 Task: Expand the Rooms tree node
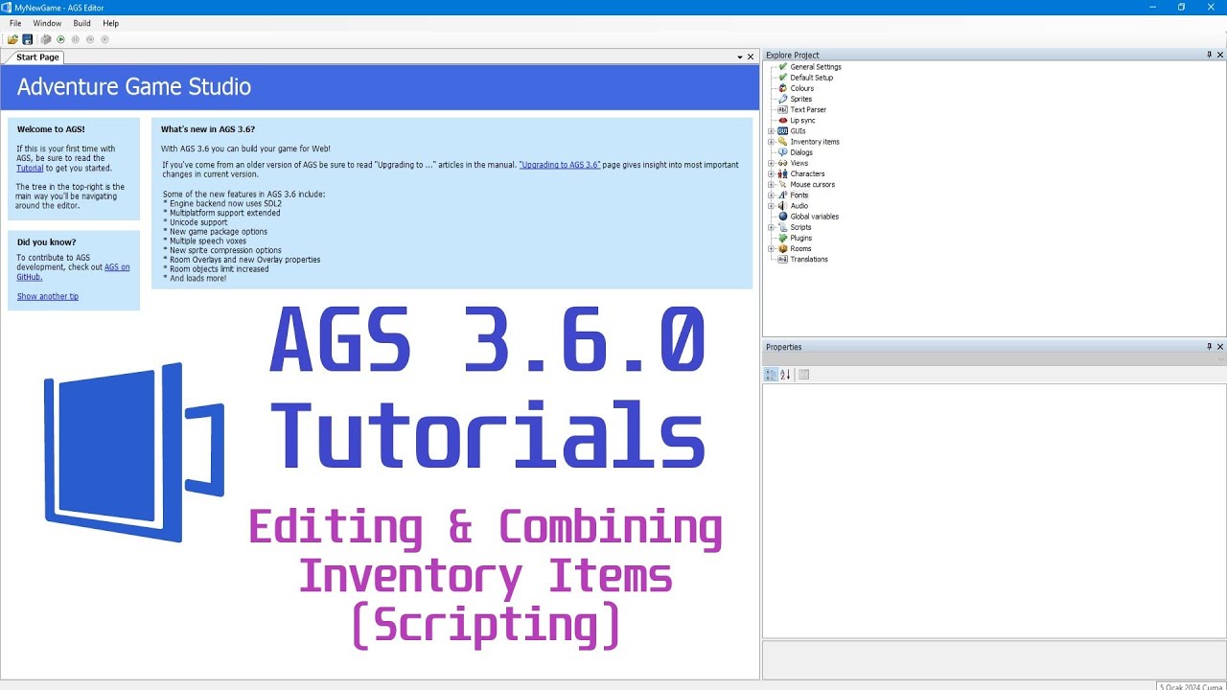[771, 248]
